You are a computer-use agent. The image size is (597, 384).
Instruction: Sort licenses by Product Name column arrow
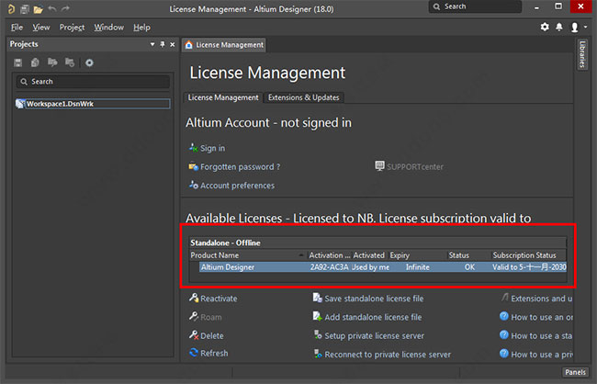pos(299,254)
